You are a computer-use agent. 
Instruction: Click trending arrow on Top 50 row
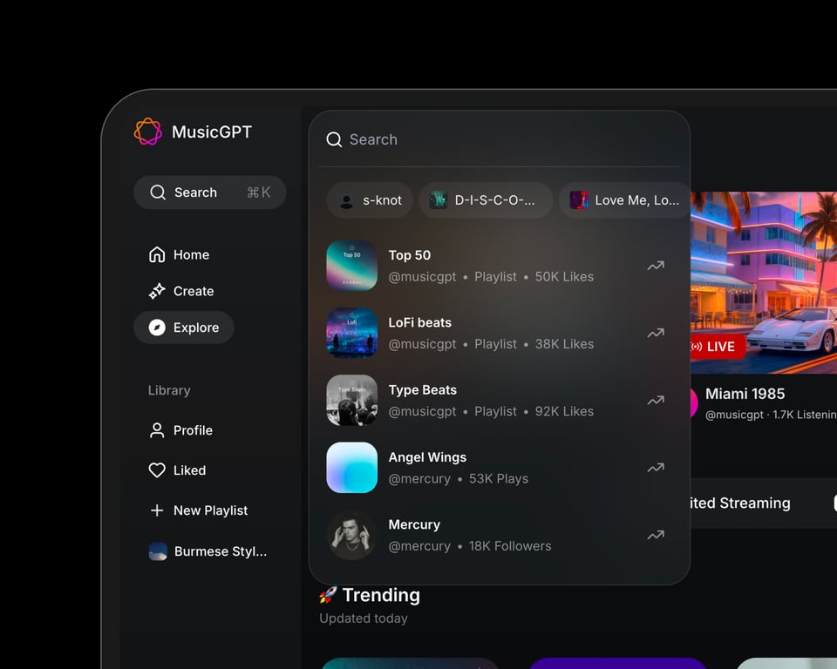tap(656, 266)
